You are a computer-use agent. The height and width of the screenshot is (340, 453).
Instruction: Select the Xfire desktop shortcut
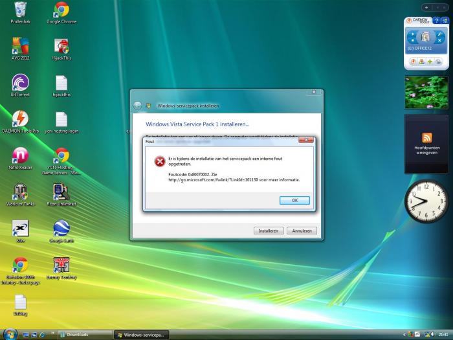21,231
